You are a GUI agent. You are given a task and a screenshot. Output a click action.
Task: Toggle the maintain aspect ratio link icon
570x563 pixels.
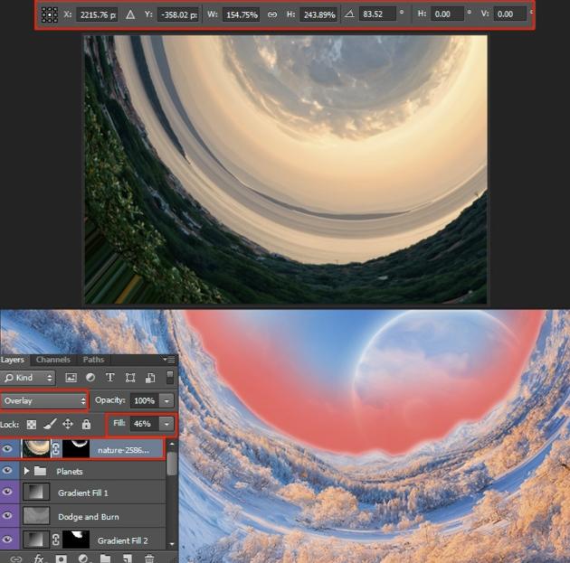point(272,14)
